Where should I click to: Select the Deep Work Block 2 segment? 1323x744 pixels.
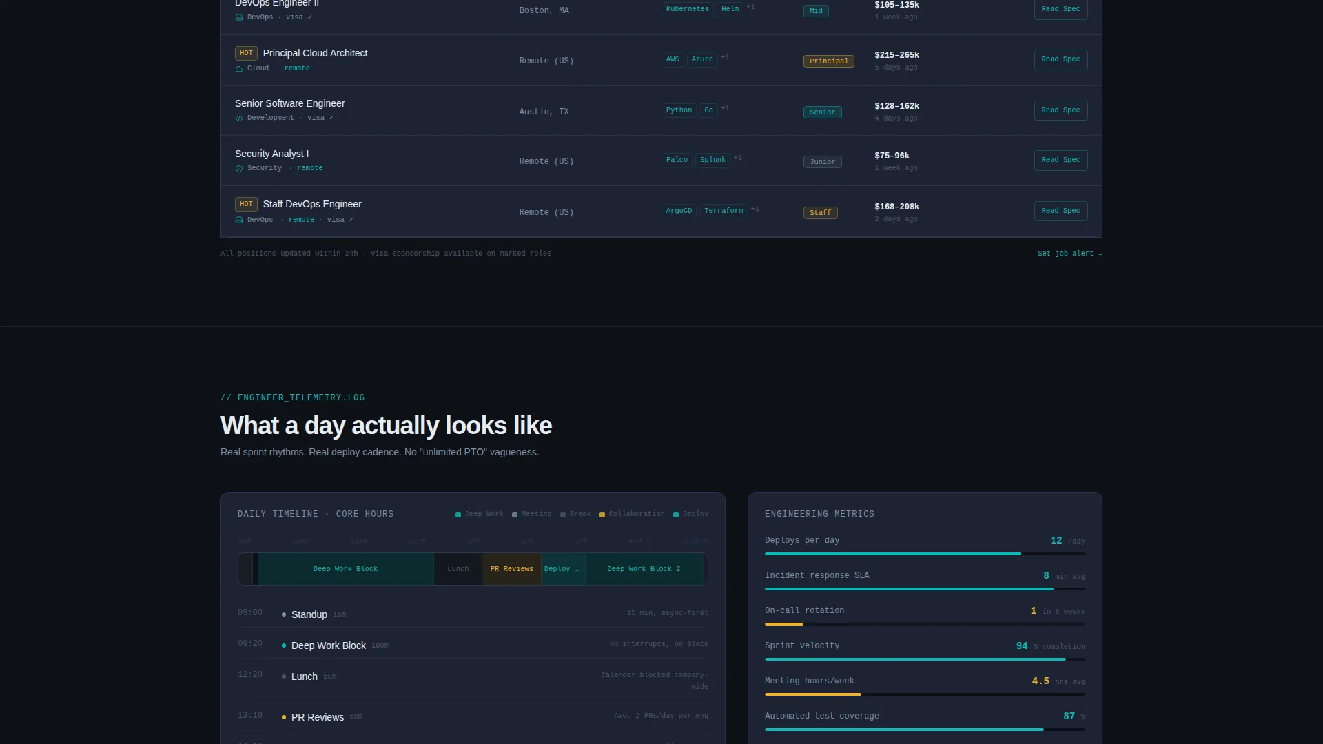[644, 569]
